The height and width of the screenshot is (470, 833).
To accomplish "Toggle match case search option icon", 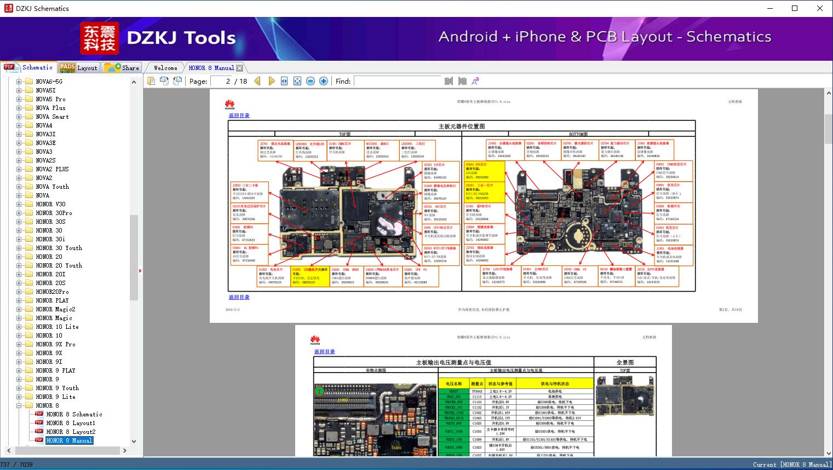I will coord(475,81).
